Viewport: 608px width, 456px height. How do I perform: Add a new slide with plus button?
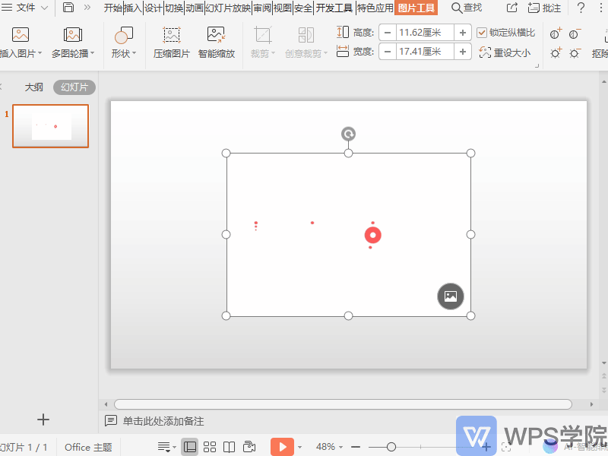point(43,420)
